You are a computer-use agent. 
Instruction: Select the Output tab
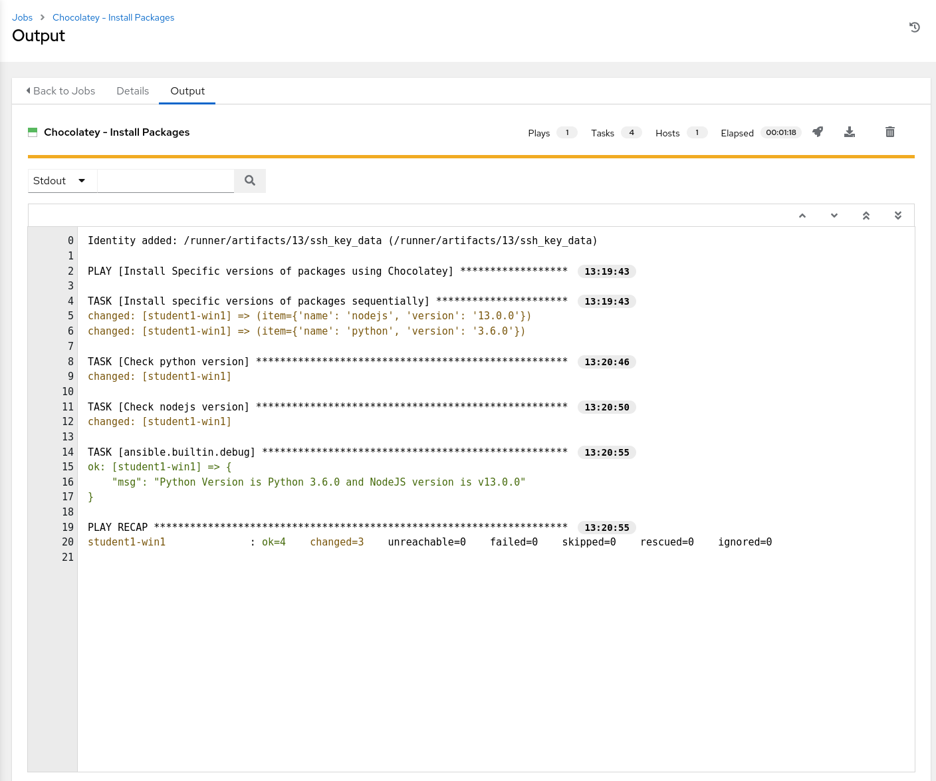[x=187, y=91]
